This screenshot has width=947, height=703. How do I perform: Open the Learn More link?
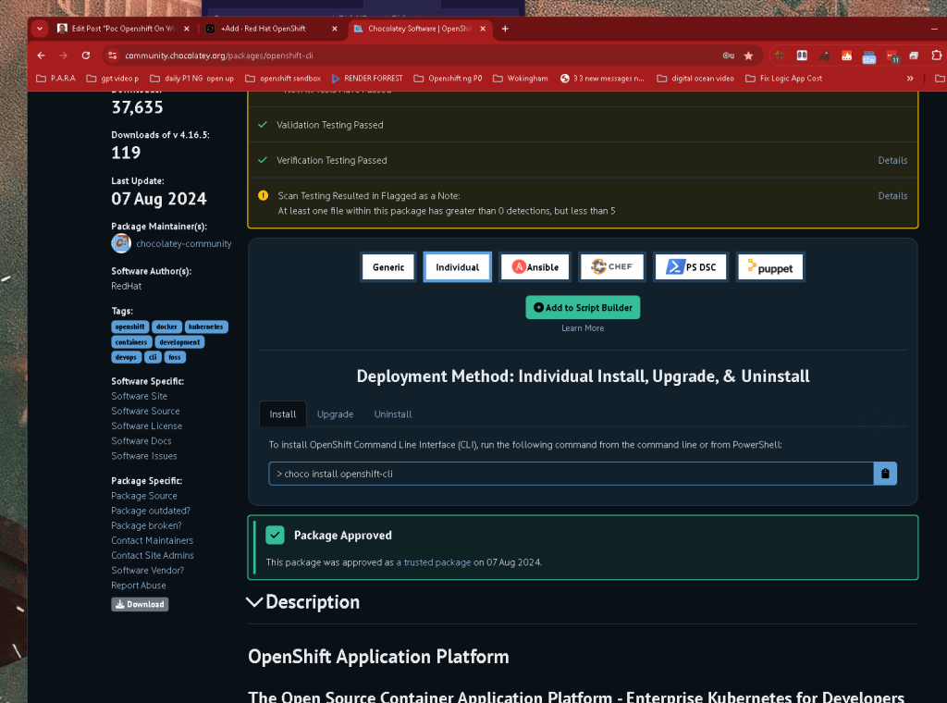(x=583, y=328)
